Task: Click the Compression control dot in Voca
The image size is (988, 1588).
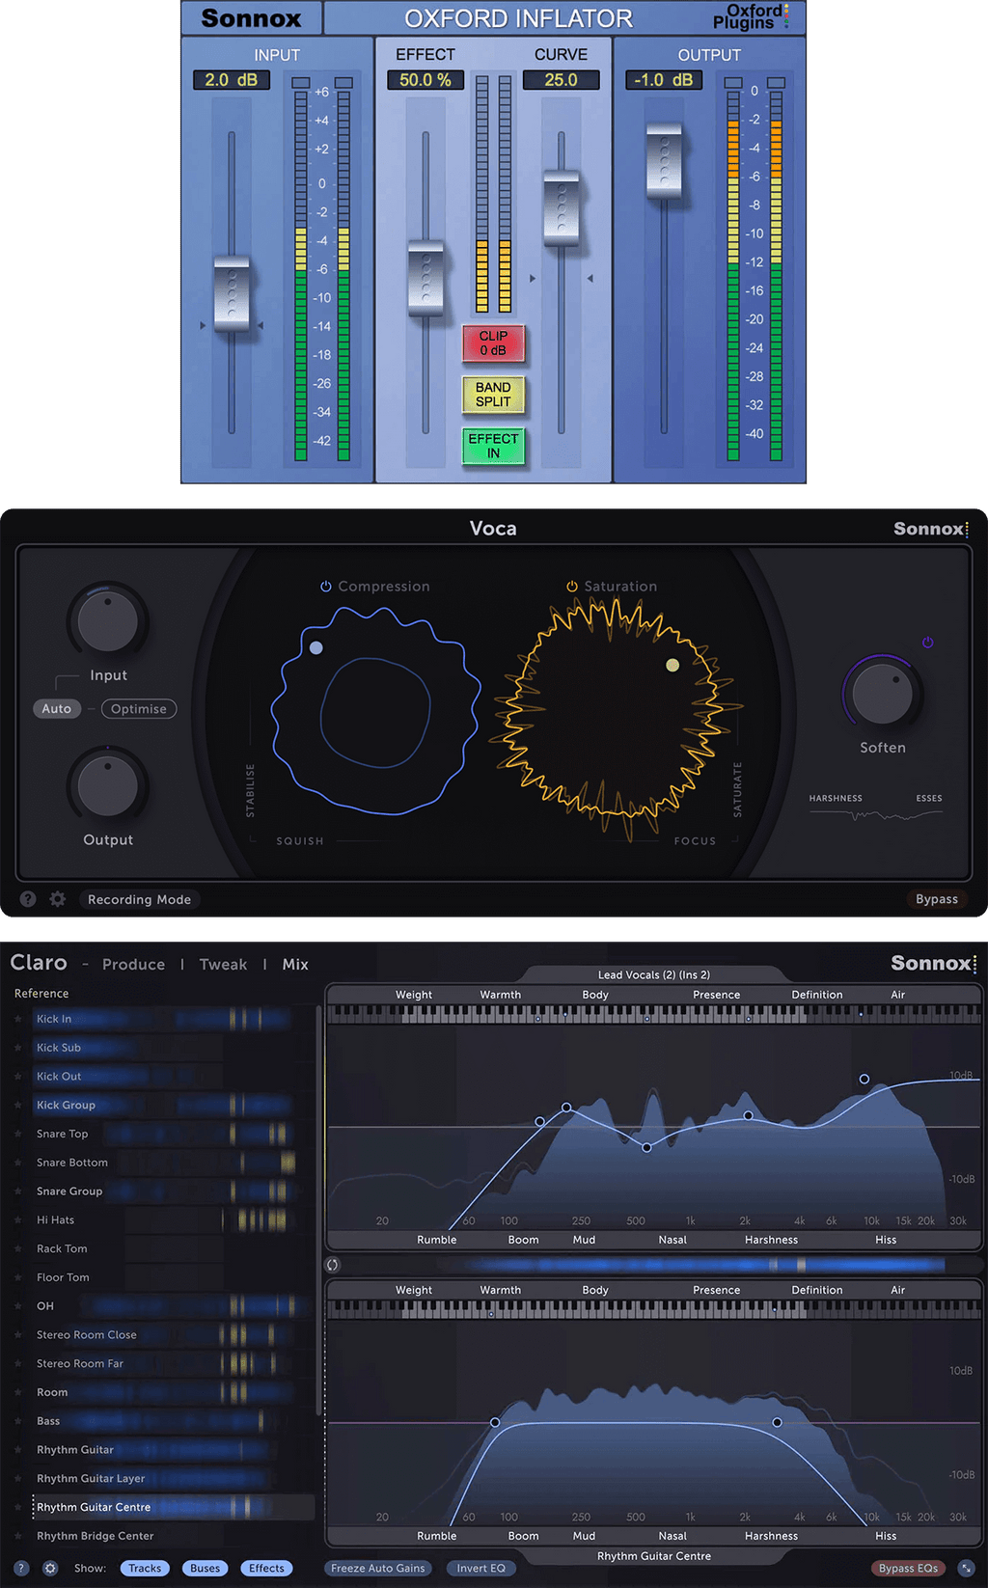Action: click(316, 648)
